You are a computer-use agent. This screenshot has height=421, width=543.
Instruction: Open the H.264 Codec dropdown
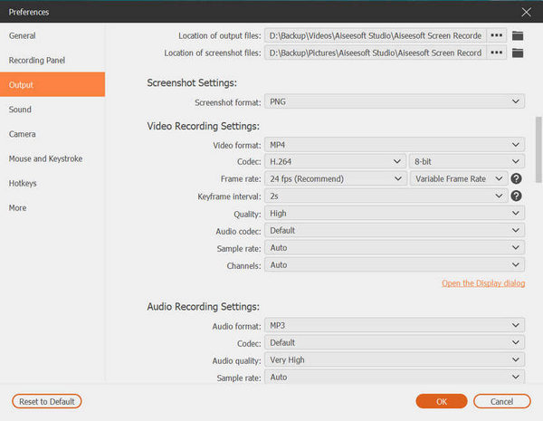tap(335, 162)
